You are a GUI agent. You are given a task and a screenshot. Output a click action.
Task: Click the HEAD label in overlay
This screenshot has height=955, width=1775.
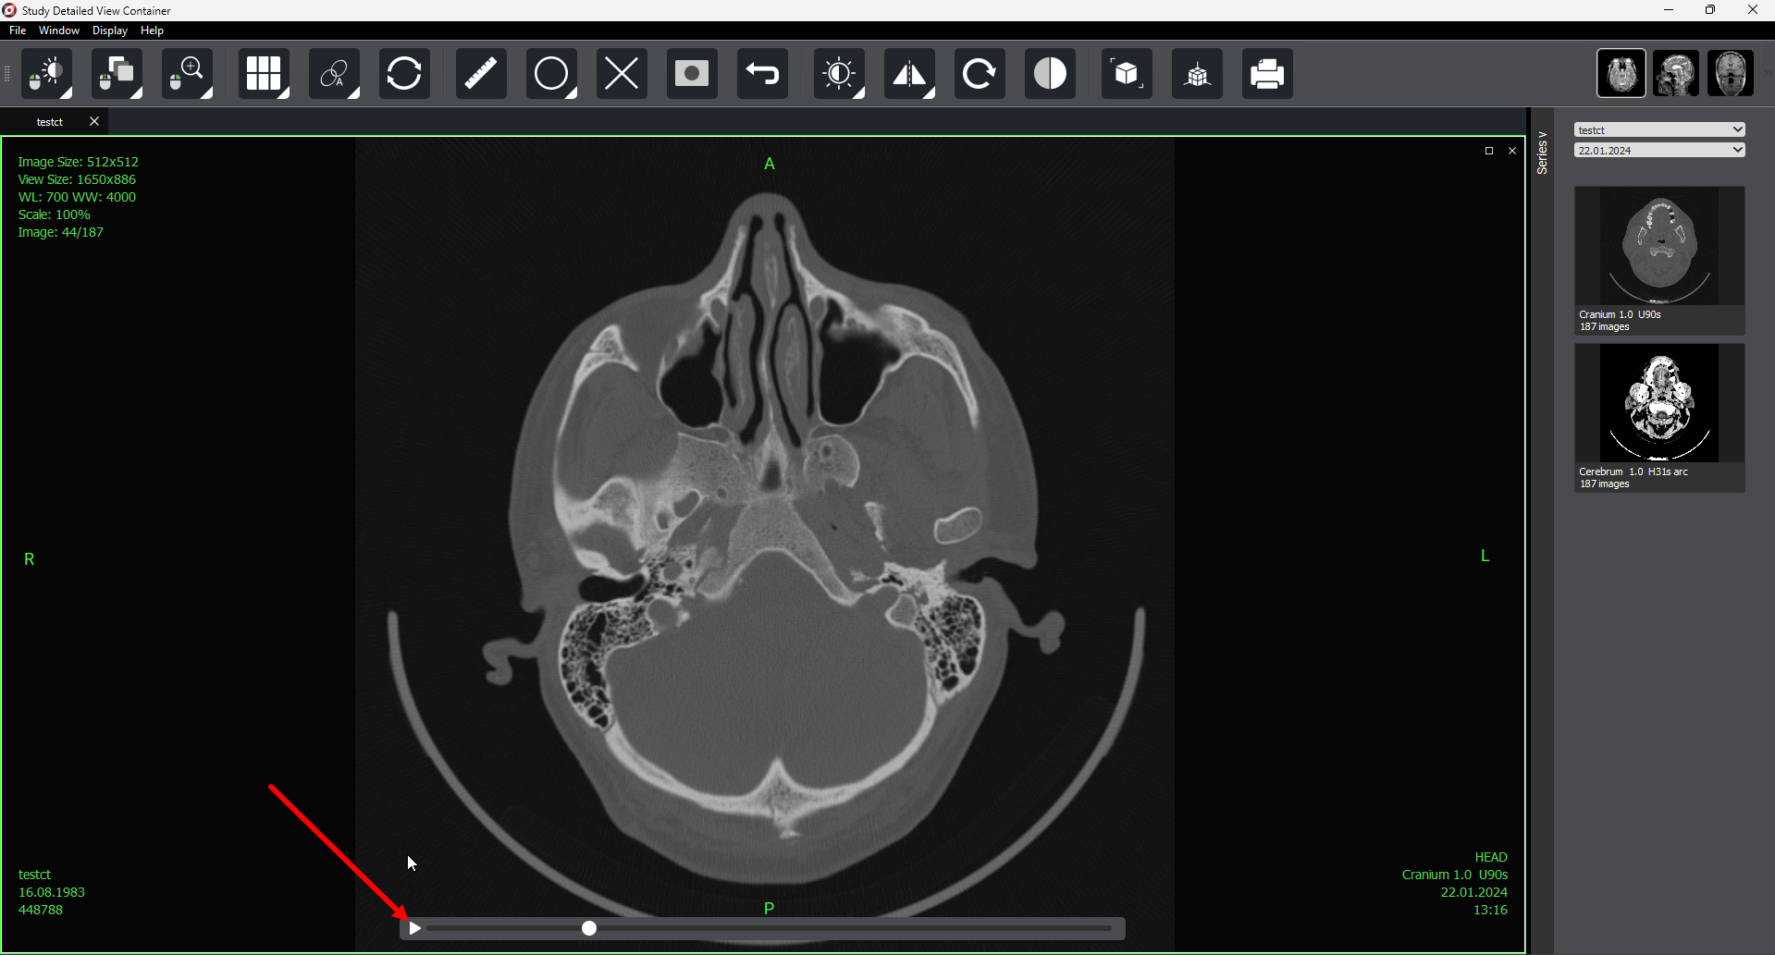coord(1491,857)
